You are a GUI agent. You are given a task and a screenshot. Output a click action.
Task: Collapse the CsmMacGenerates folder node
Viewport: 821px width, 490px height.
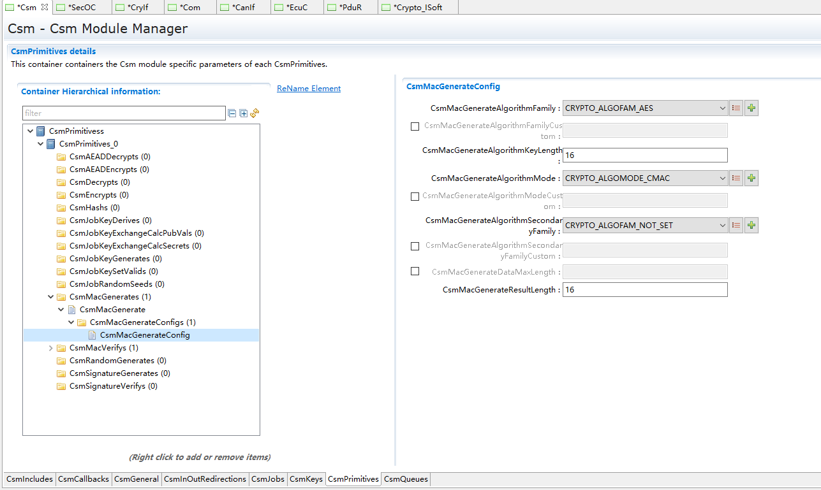pos(51,297)
